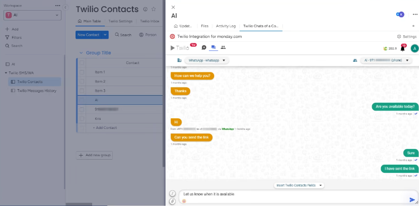
Task: Tick the checkbox for the AI row
Action: coord(82,100)
